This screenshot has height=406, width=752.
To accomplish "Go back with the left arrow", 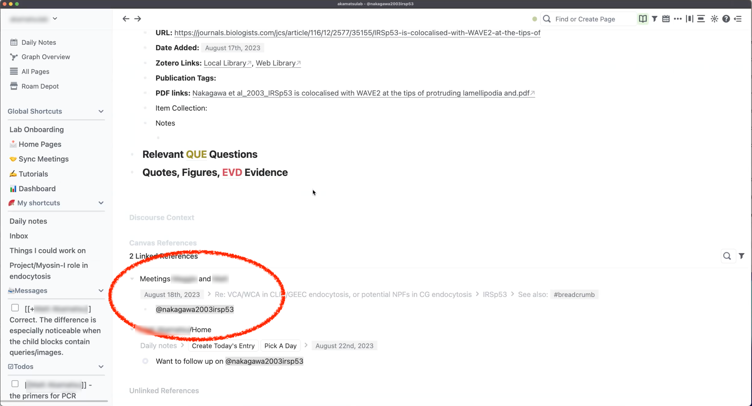I will pyautogui.click(x=126, y=19).
